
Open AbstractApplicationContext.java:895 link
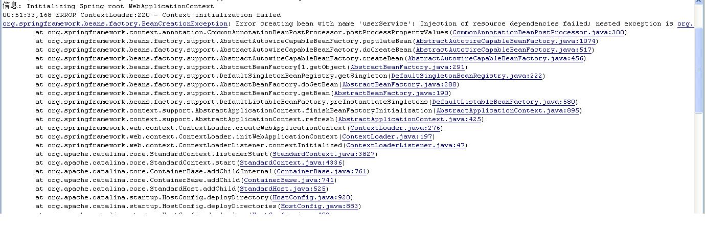click(507, 110)
